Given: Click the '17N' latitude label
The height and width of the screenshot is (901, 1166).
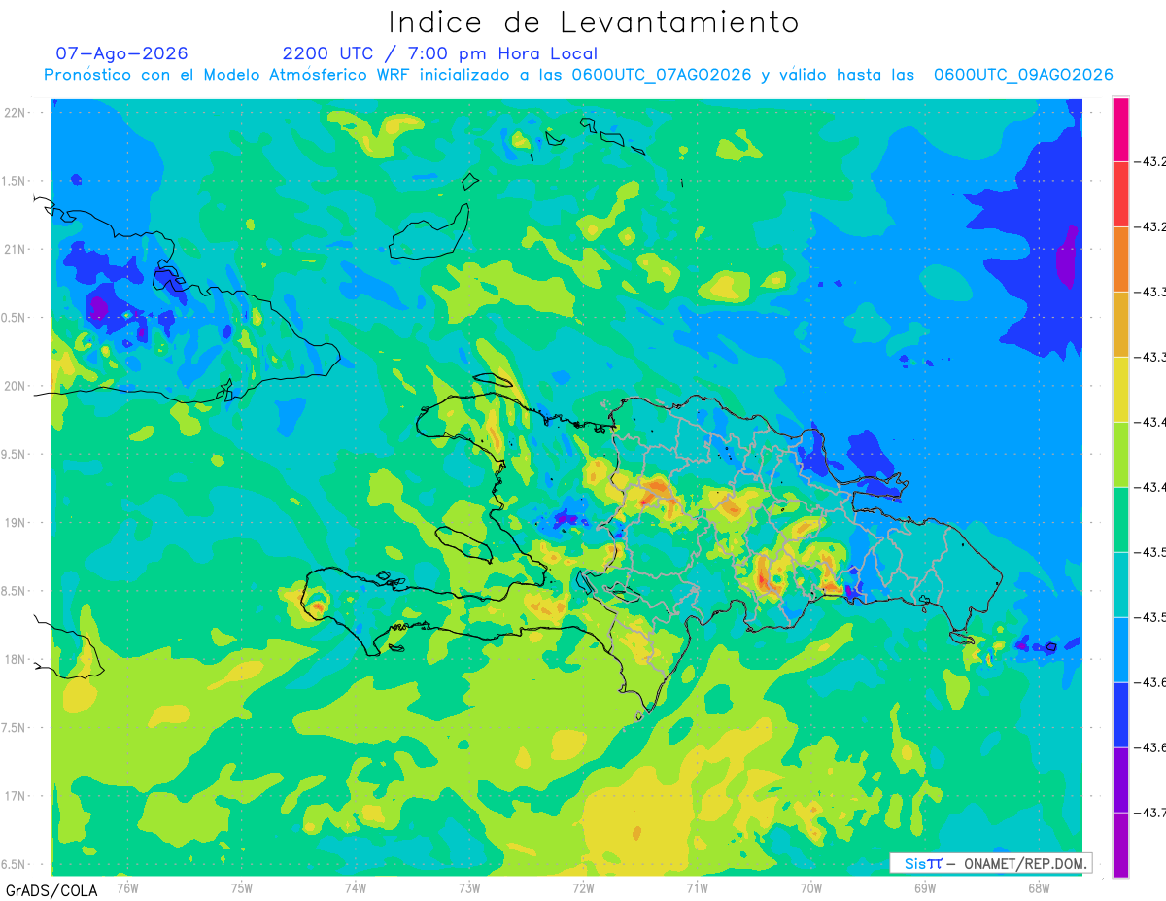Looking at the screenshot, I should 15,796.
